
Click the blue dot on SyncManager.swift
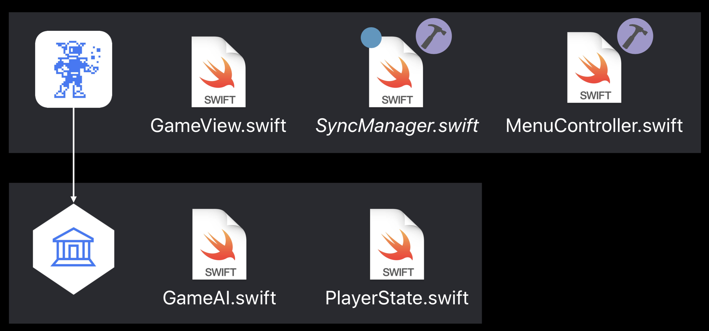(x=371, y=38)
